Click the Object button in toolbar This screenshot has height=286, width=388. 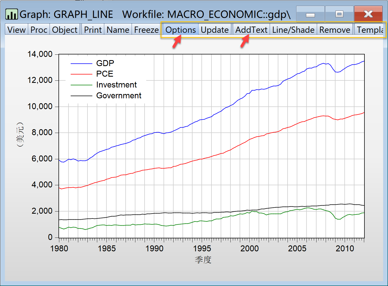[65, 30]
